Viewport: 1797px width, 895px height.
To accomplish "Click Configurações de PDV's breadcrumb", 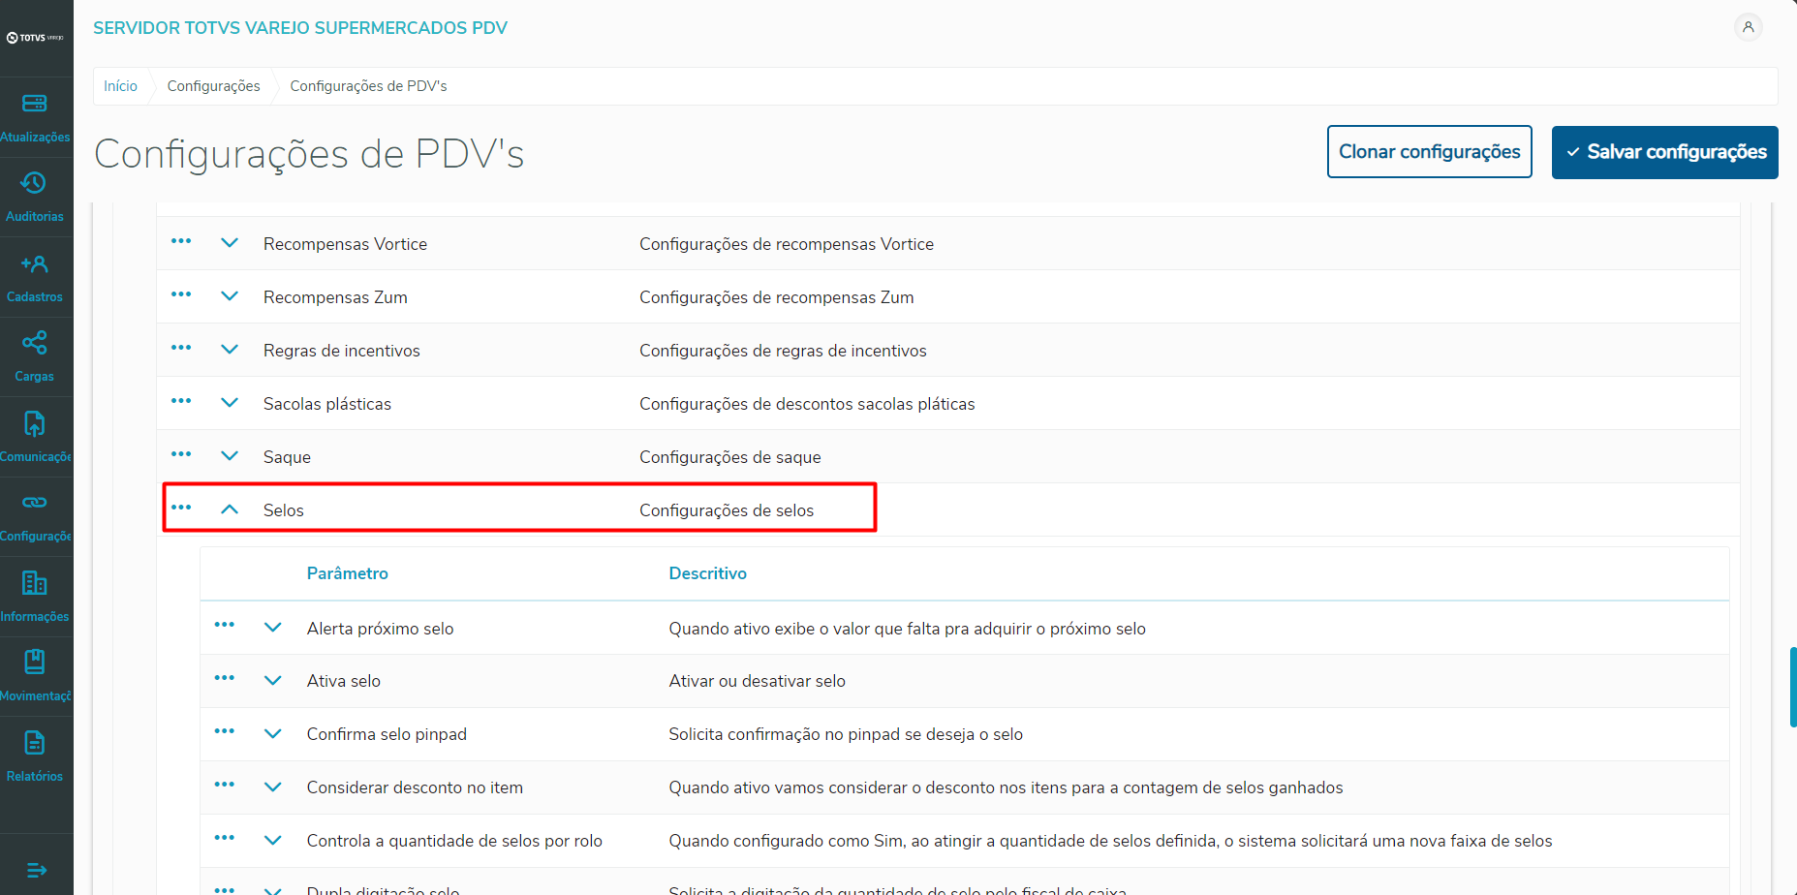I will [368, 86].
